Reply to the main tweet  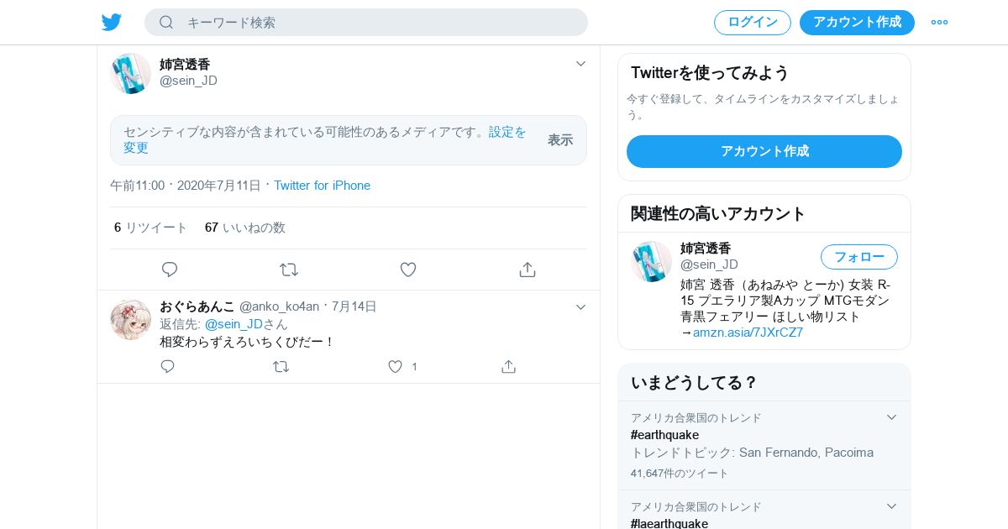pyautogui.click(x=170, y=270)
